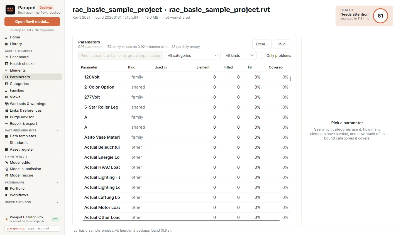Click the health score 61 ring
Image resolution: width=401 pixels, height=235 pixels.
(x=380, y=16)
